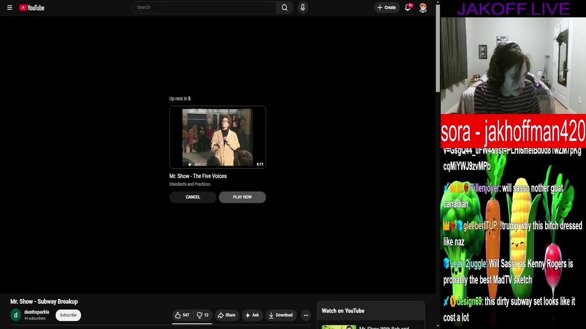Click 'Watch on YouTube' heading
Image resolution: width=586 pixels, height=329 pixels.
tap(343, 311)
